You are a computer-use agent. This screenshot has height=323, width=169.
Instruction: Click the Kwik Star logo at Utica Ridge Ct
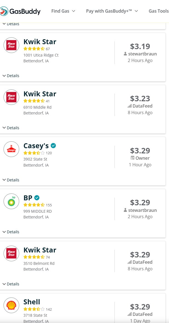point(11,45)
